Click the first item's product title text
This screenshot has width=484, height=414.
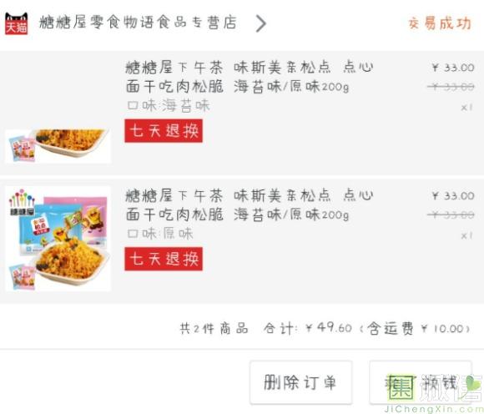pos(250,77)
